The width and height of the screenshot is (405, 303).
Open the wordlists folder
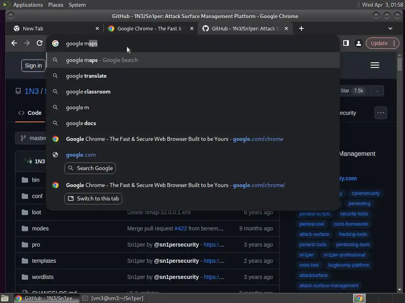point(43,277)
